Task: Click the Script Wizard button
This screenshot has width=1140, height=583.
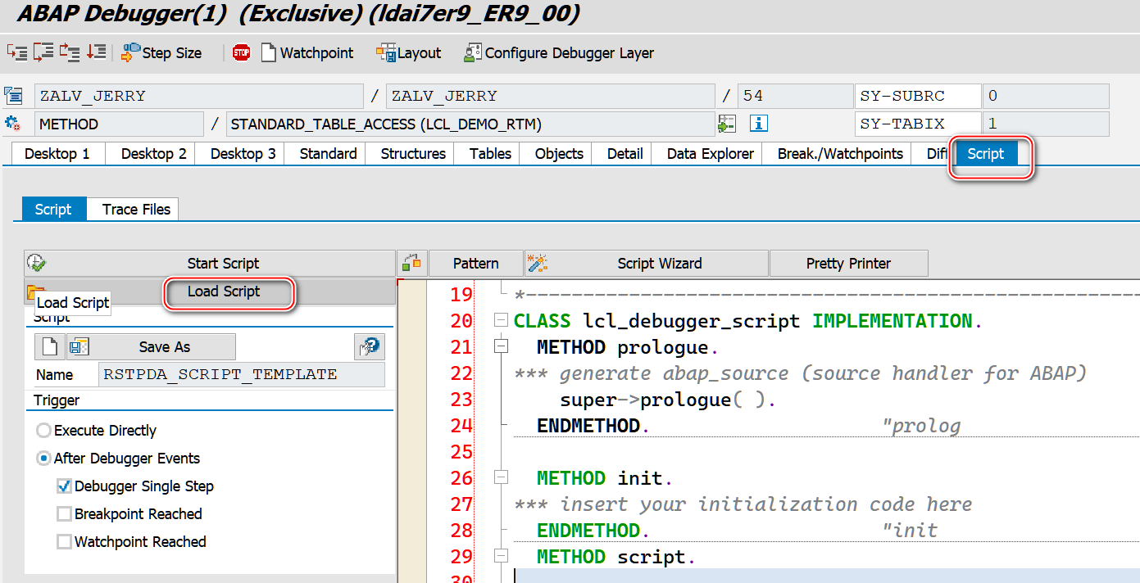Action: coord(647,263)
